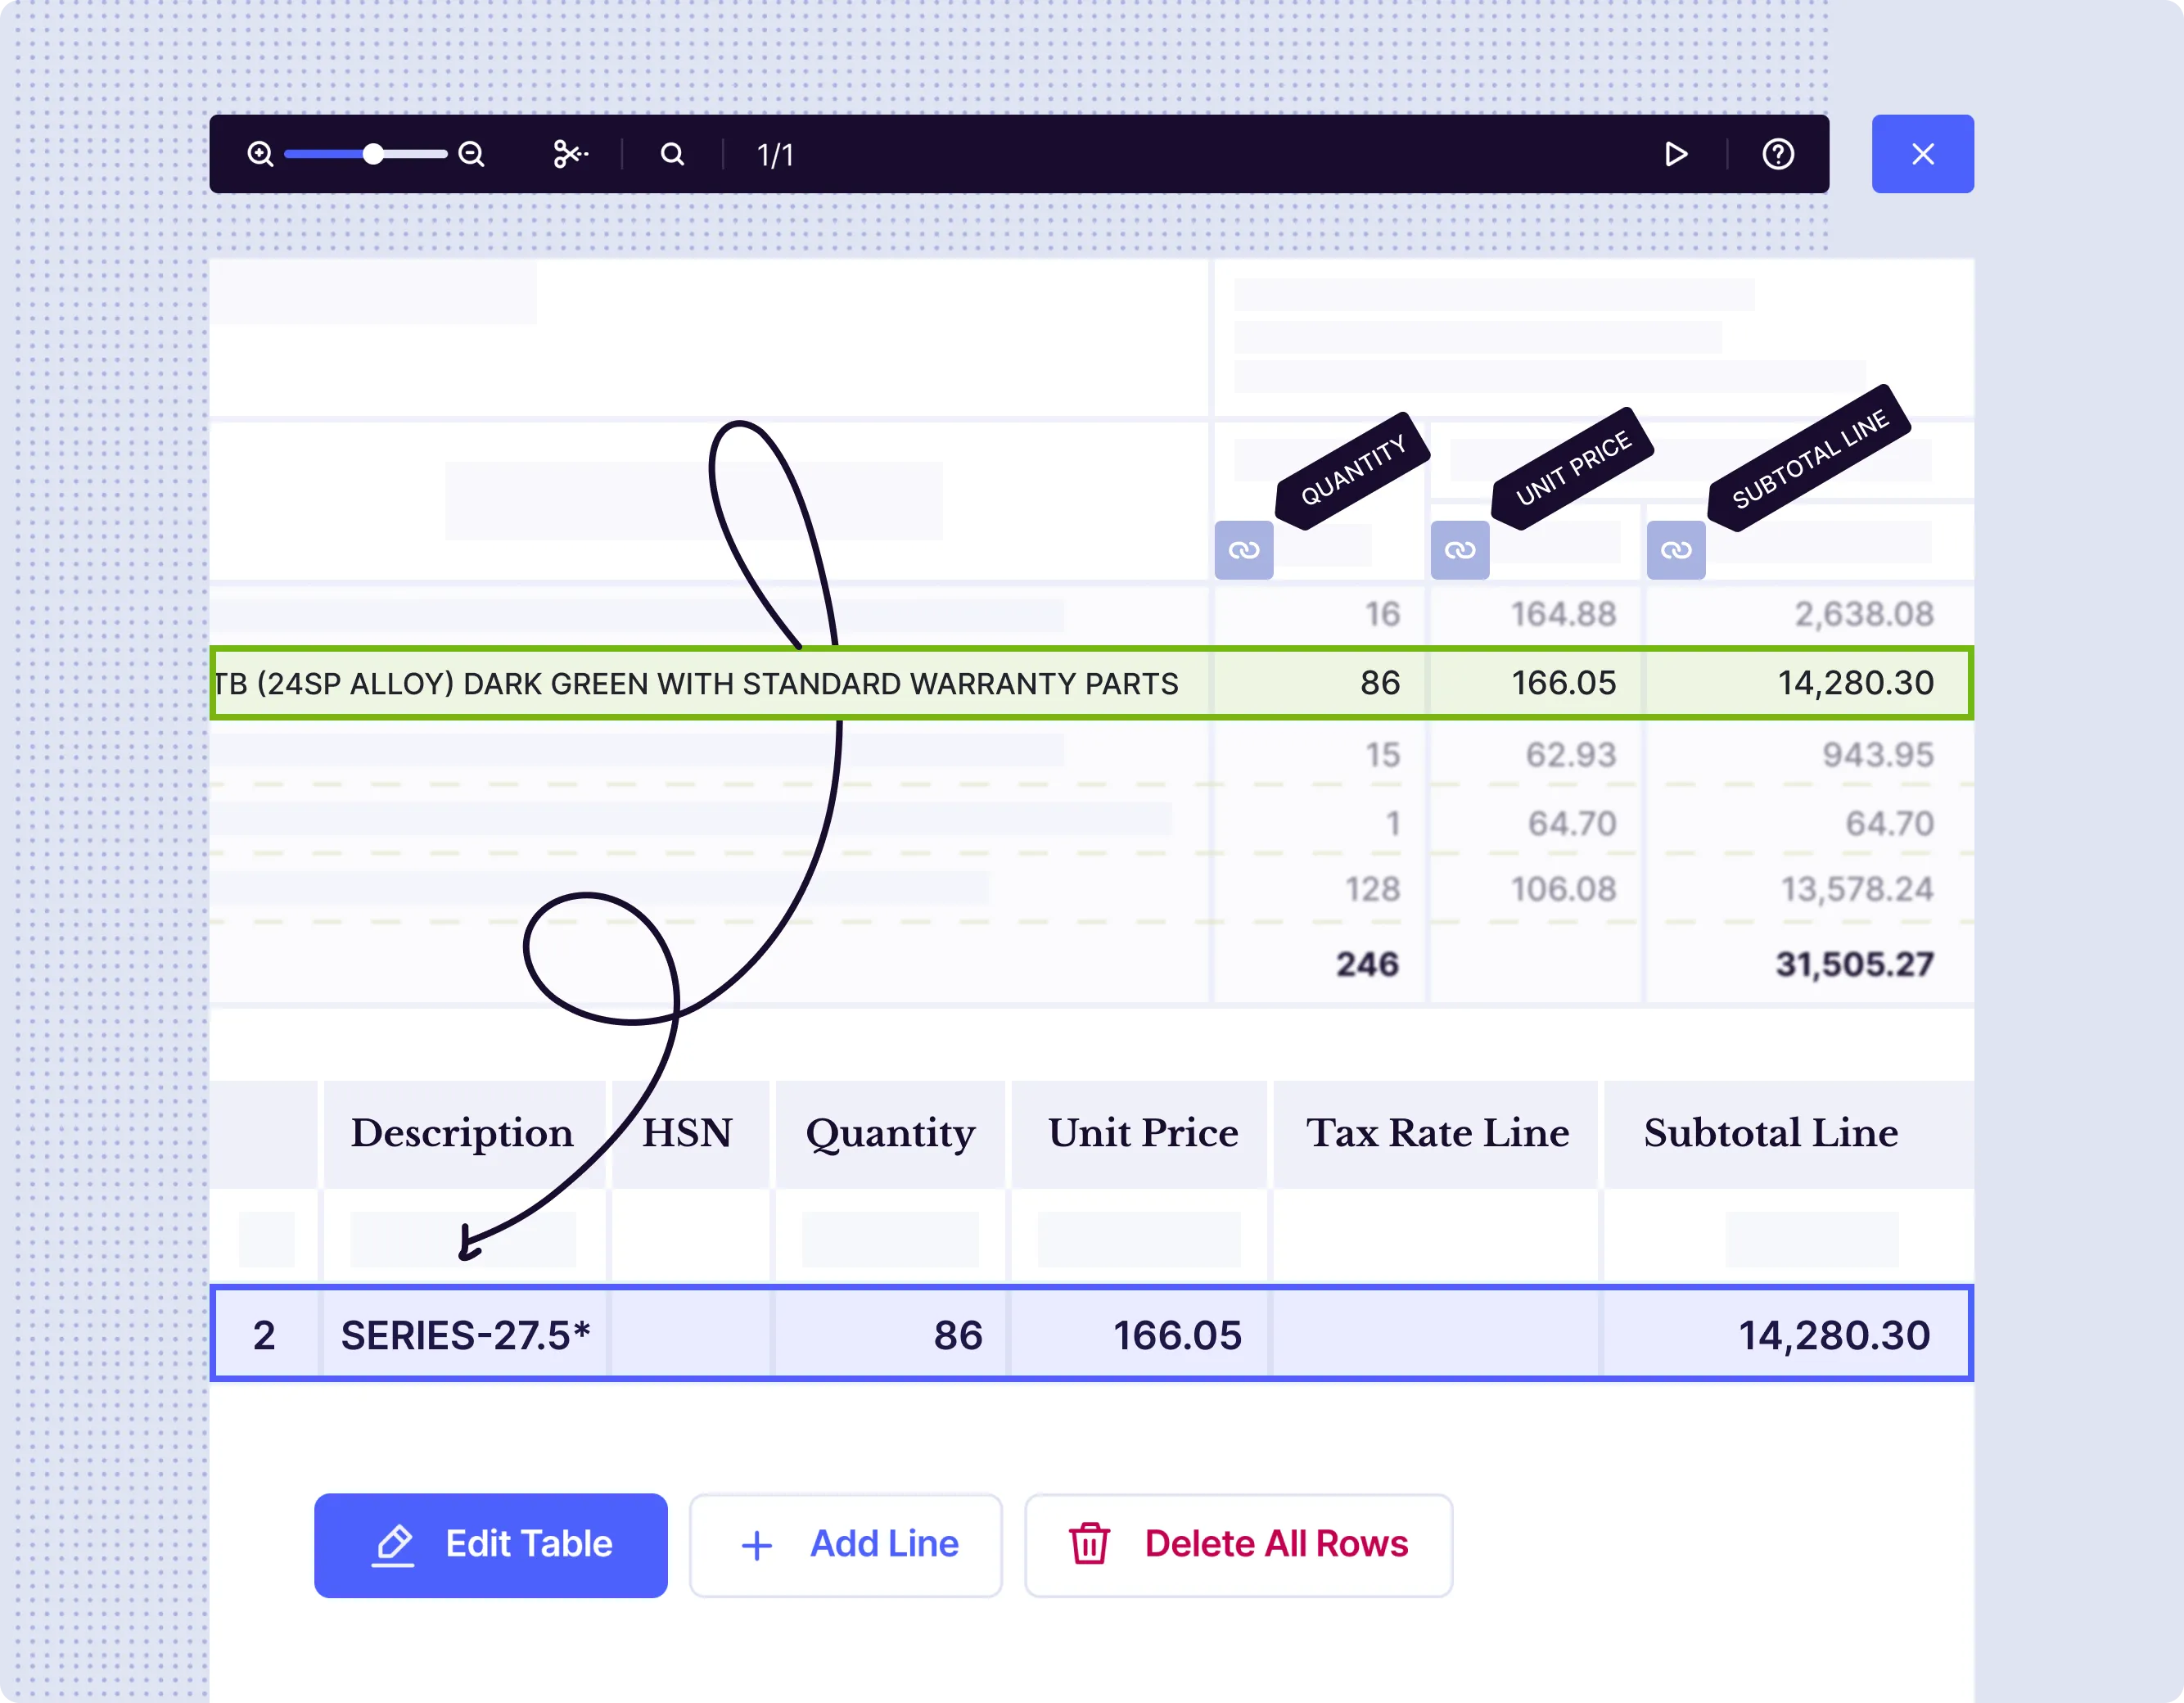Click the zoom slider handle
The height and width of the screenshot is (1703, 2184).
(373, 154)
